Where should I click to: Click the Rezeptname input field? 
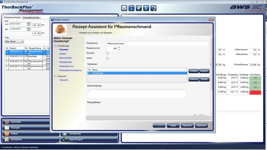[x=158, y=44]
